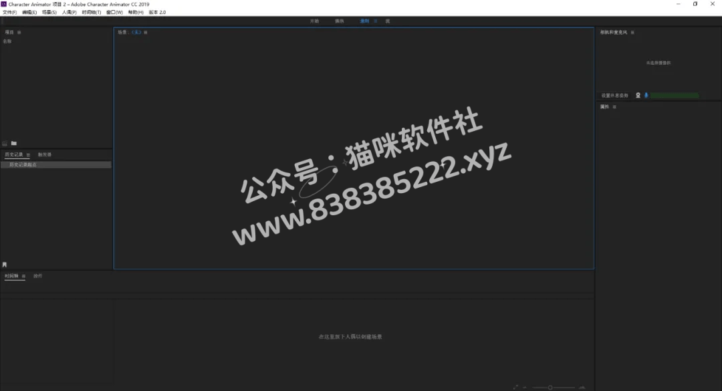The height and width of the screenshot is (391, 722).
Task: Toggle the microphone input icon
Action: tap(646, 96)
